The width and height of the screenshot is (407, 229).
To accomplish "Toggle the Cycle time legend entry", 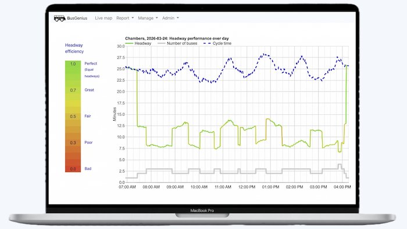I will click(217, 43).
